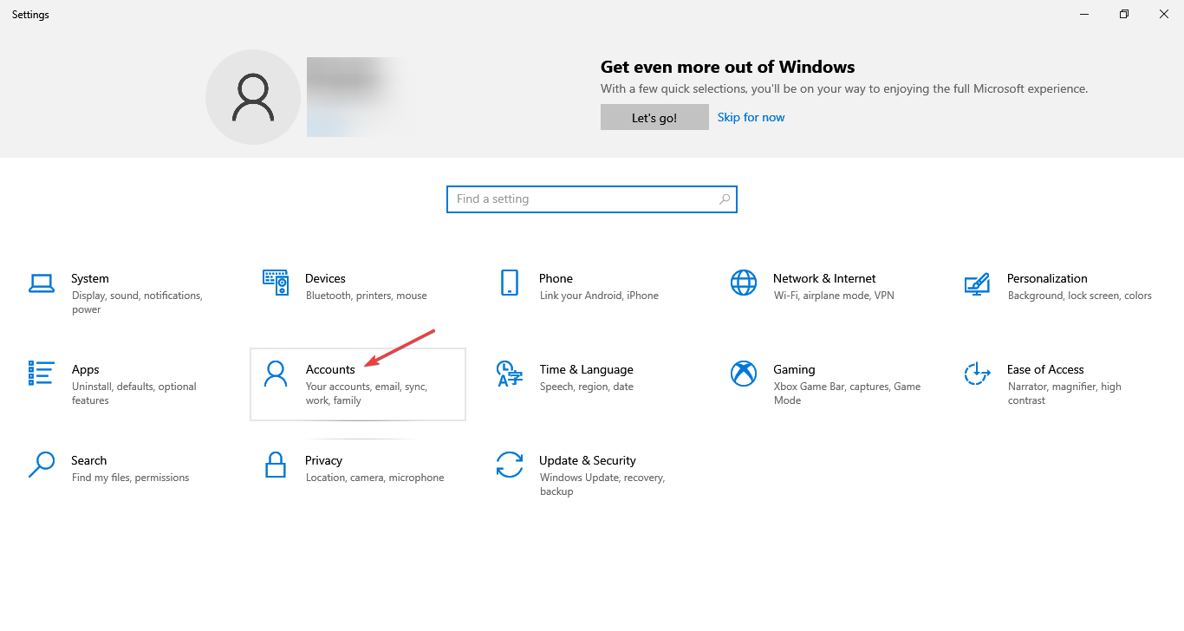Viewport: 1184px width, 631px height.
Task: Select the Personalization category title
Action: tap(1047, 278)
